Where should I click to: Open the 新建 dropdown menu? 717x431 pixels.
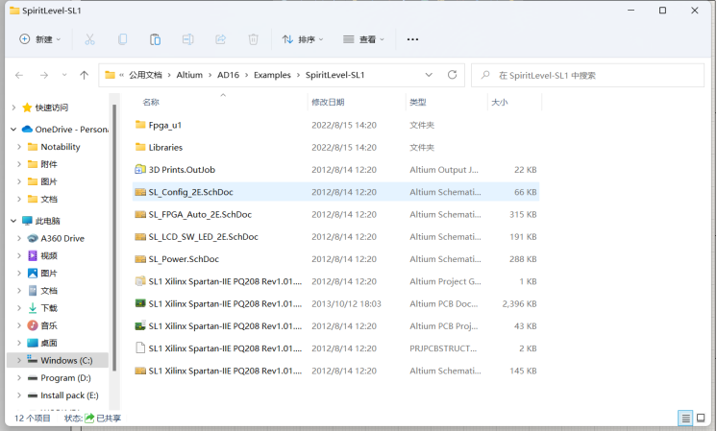click(x=40, y=39)
